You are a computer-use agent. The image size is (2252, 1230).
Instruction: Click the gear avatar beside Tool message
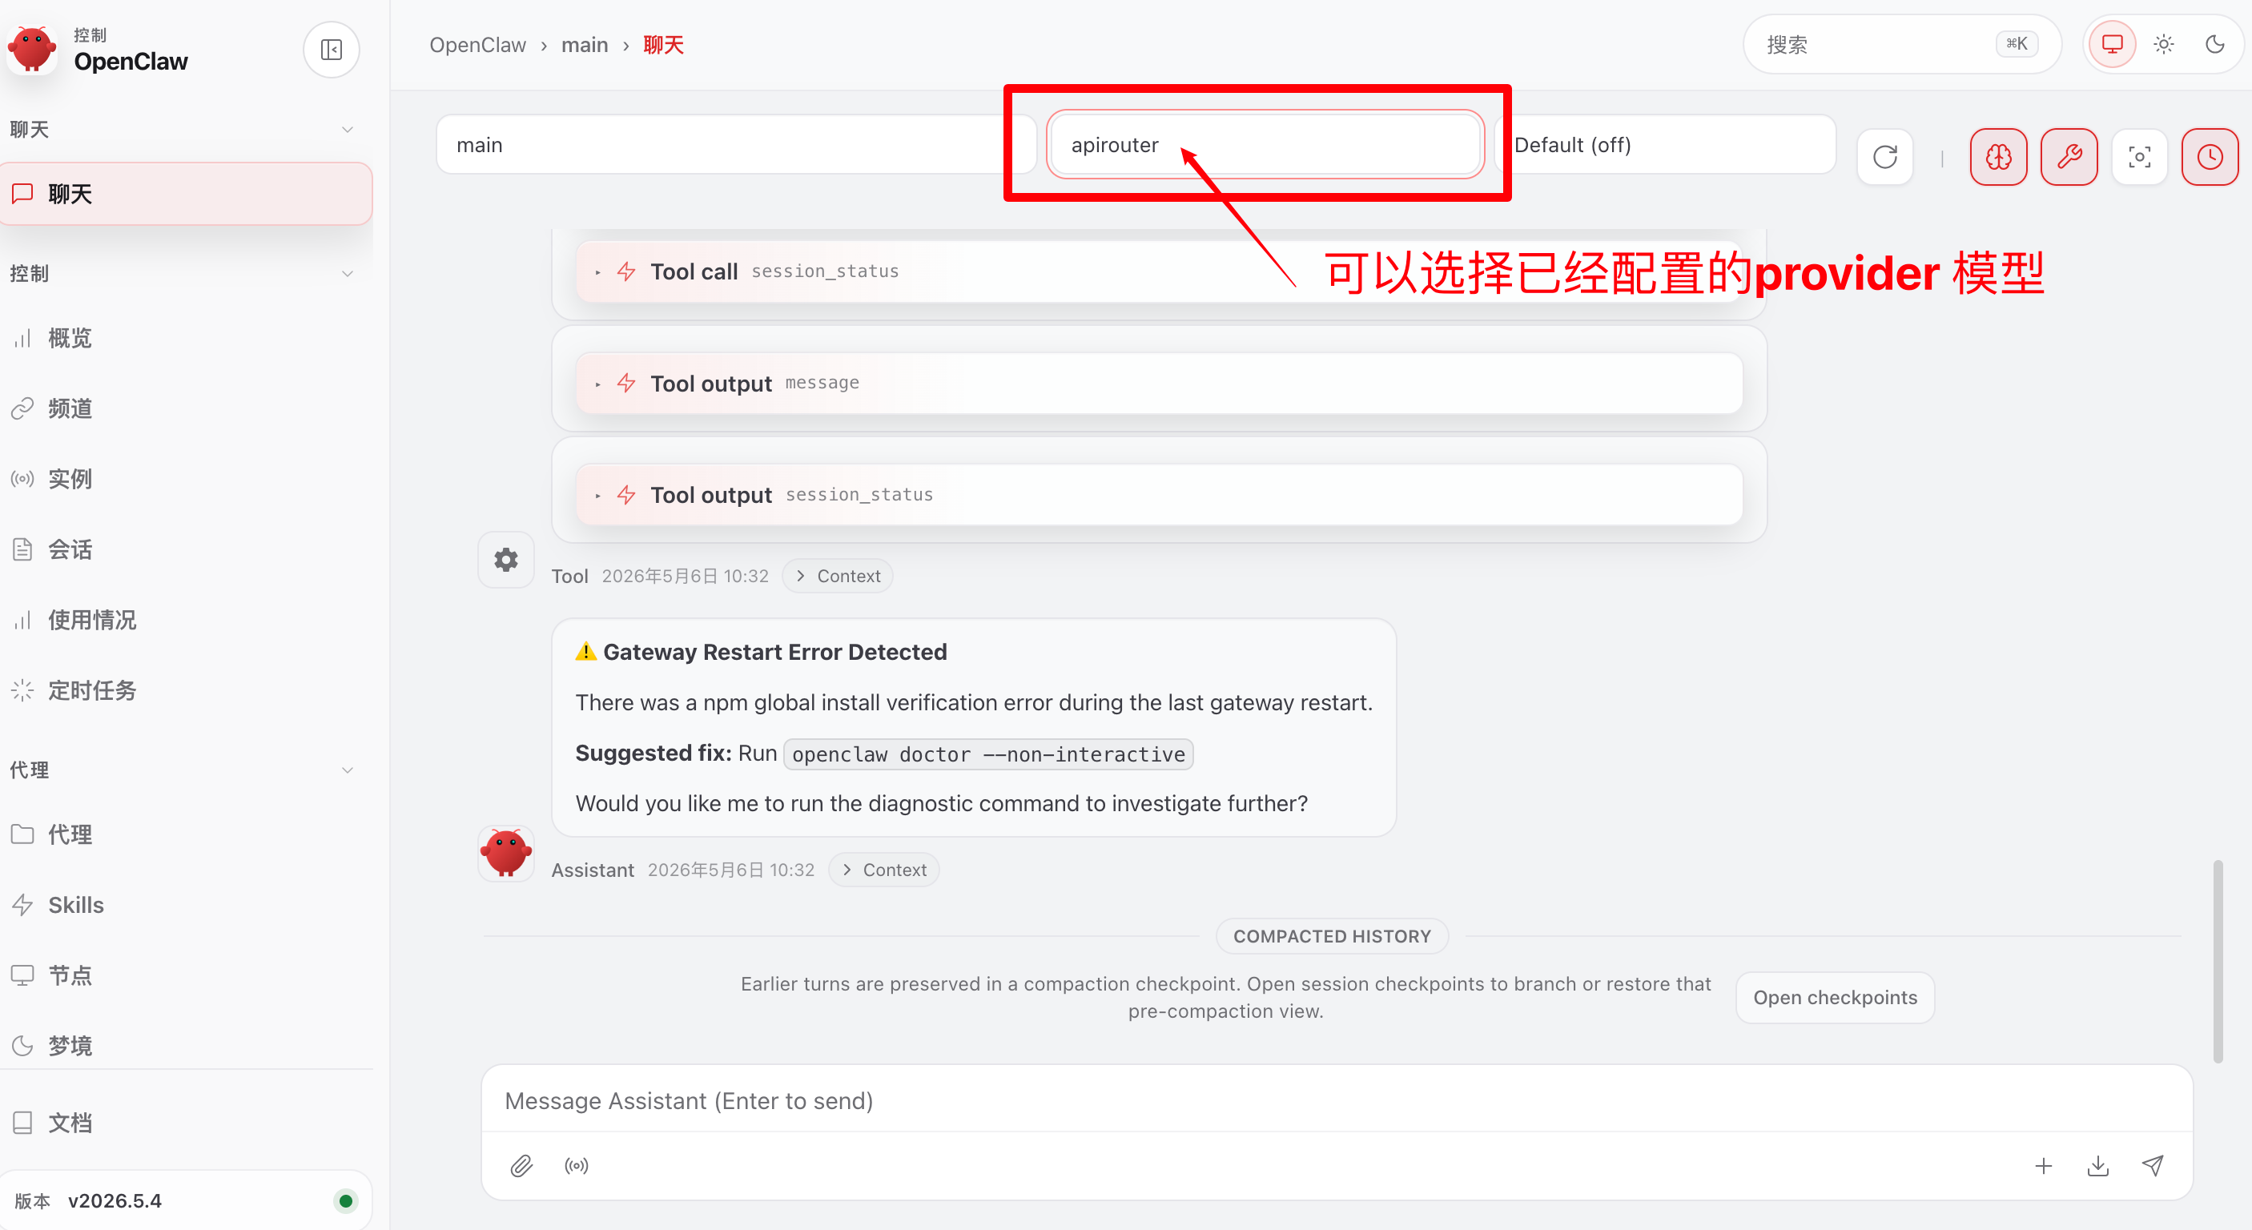coord(506,560)
